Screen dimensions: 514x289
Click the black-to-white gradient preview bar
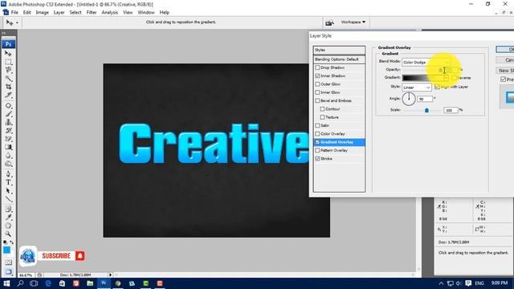pos(423,78)
